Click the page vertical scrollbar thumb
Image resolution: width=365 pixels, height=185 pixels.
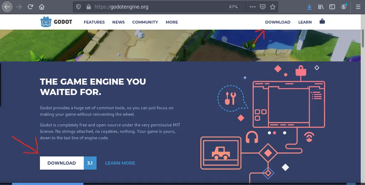pyautogui.click(x=363, y=39)
